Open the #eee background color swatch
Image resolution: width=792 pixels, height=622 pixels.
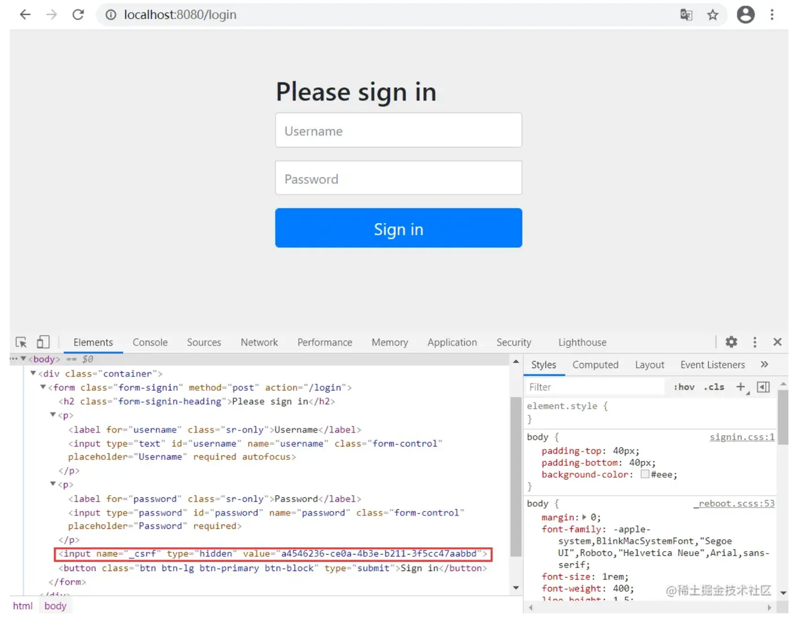pyautogui.click(x=645, y=474)
